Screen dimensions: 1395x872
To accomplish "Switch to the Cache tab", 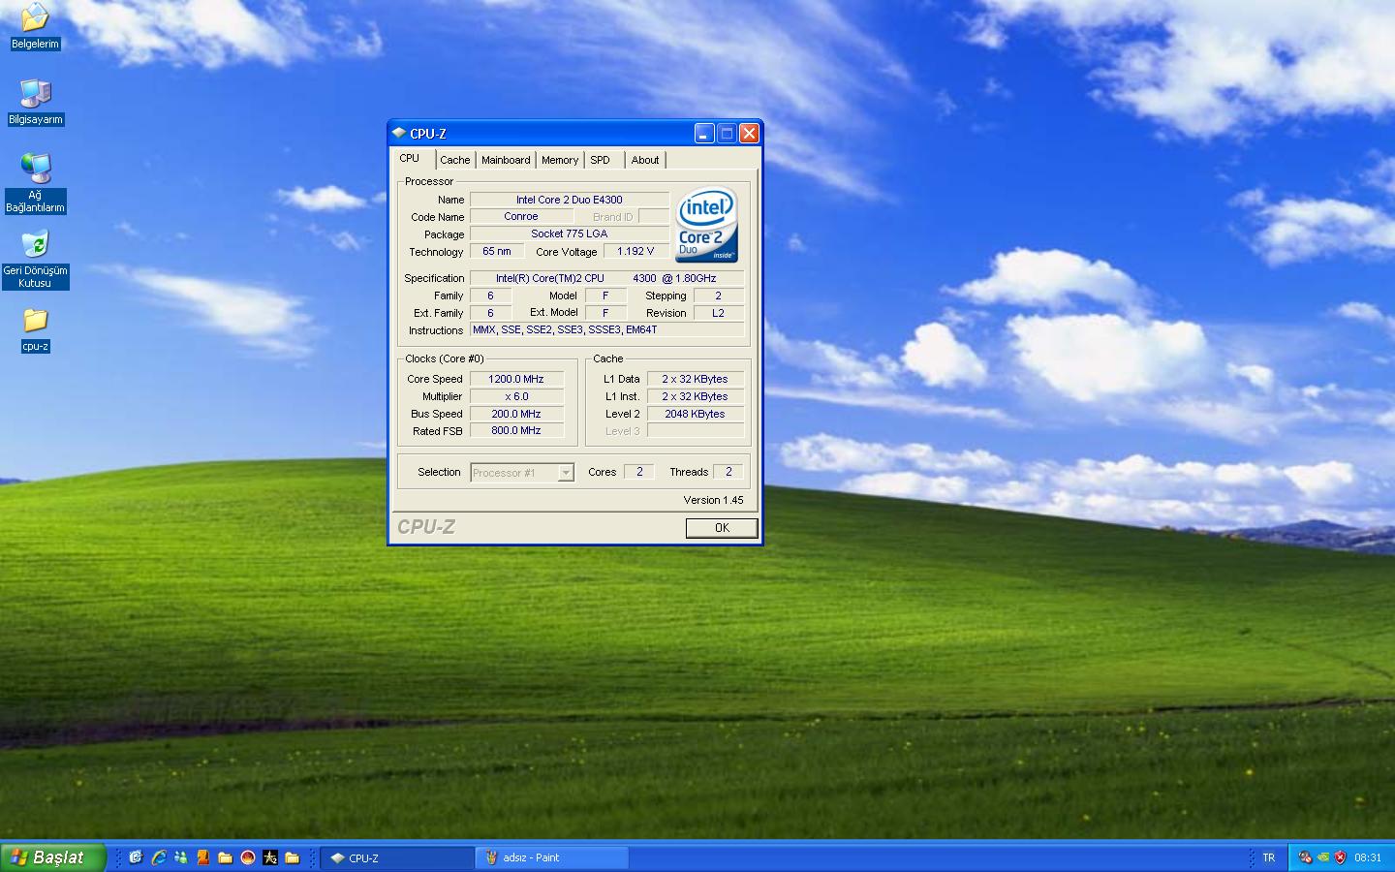I will pyautogui.click(x=455, y=160).
